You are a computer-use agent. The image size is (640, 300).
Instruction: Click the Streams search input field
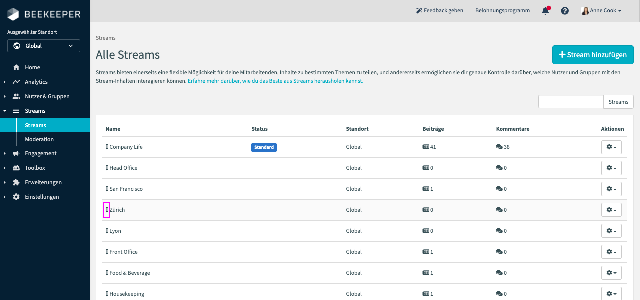click(x=571, y=102)
